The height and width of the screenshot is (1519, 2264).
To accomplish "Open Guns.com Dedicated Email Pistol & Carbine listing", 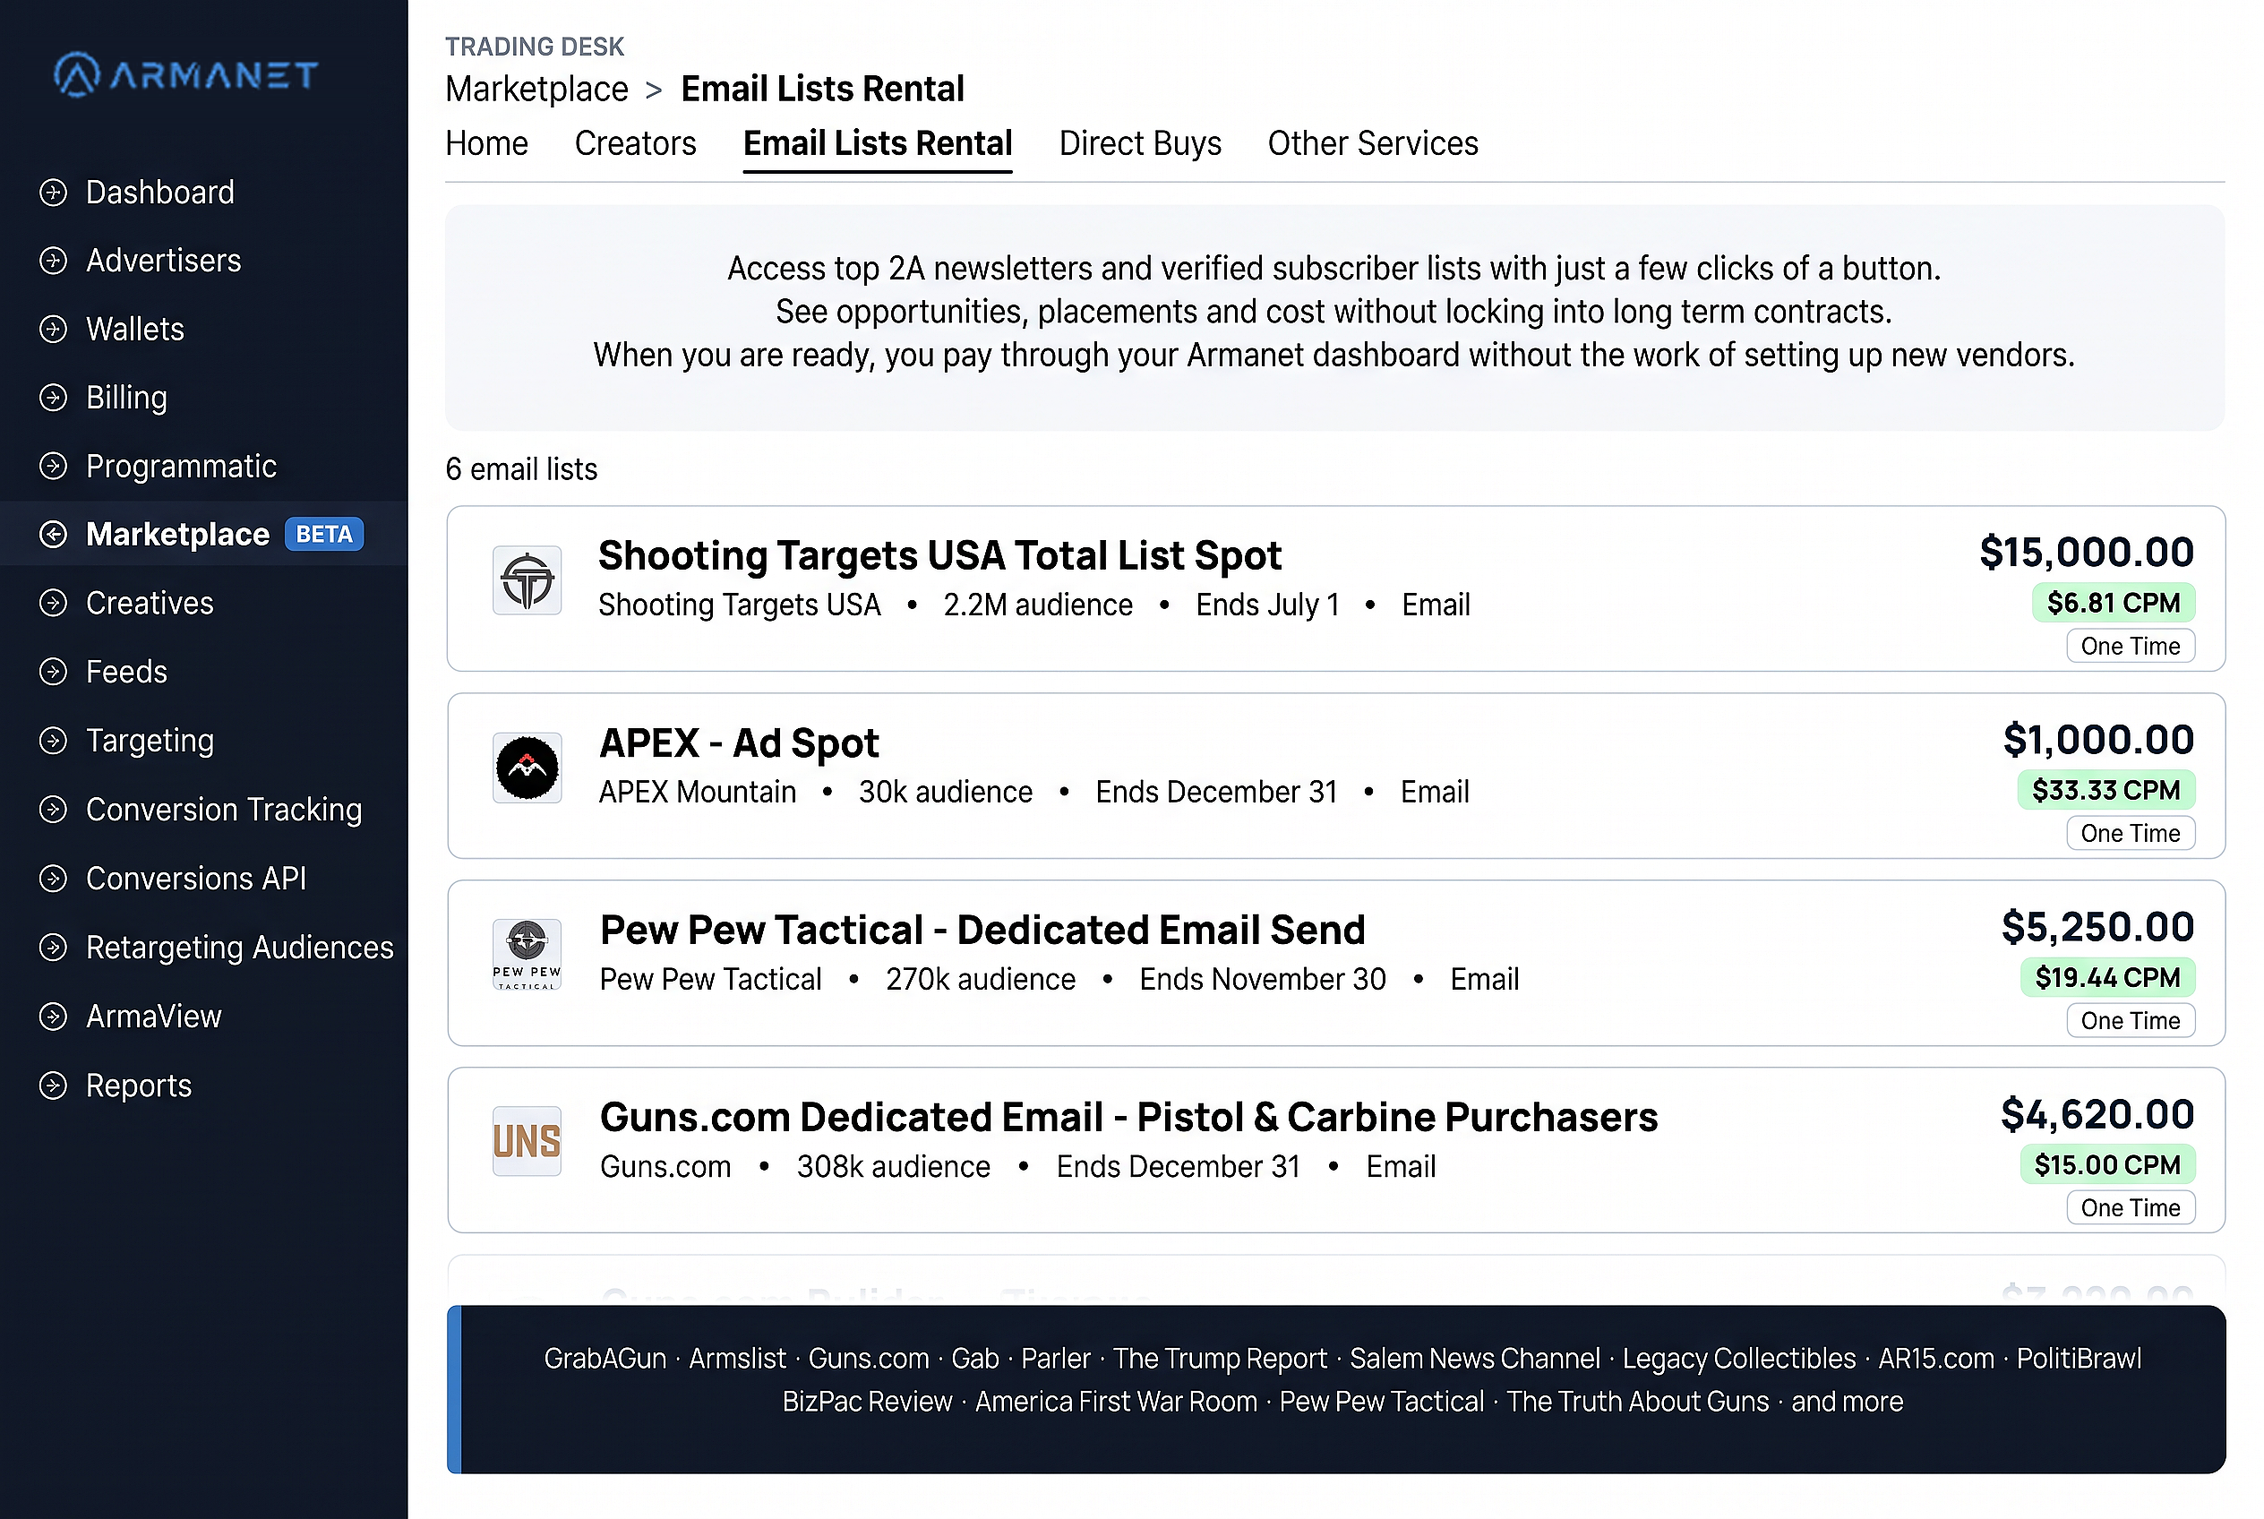I will [x=1336, y=1151].
